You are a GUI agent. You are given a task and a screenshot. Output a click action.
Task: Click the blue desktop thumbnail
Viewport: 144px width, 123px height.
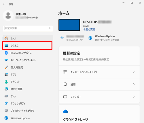[x=69, y=25]
